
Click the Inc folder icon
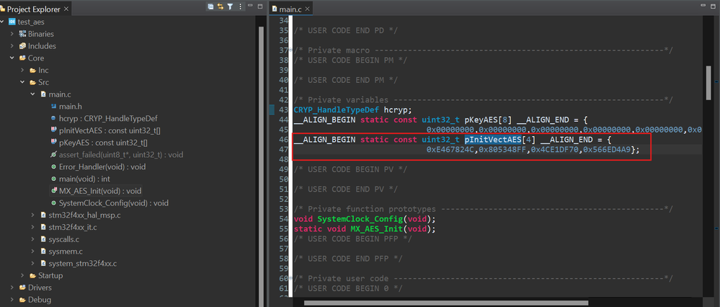point(32,70)
